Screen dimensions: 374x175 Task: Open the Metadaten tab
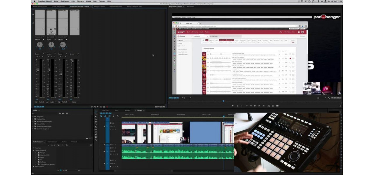click(x=190, y=6)
